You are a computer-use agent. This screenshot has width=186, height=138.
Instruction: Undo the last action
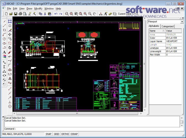(x=56, y=14)
